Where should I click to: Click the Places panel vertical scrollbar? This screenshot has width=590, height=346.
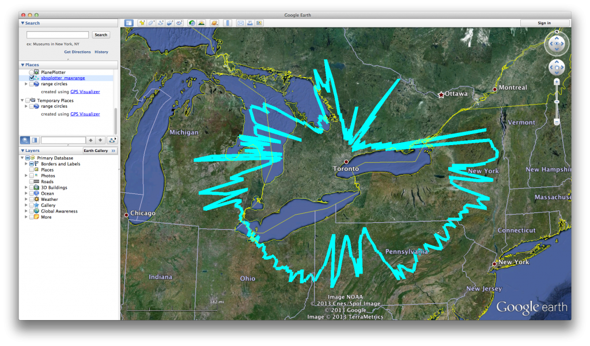coord(115,120)
